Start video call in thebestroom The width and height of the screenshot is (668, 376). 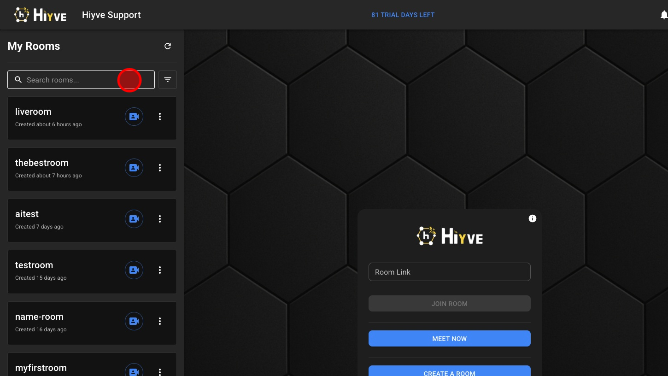134,168
